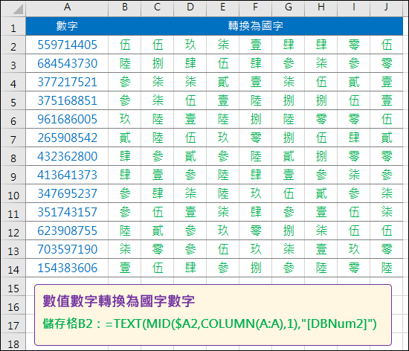The image size is (409, 351).
Task: Click the 數字 header cell
Action: click(x=67, y=26)
